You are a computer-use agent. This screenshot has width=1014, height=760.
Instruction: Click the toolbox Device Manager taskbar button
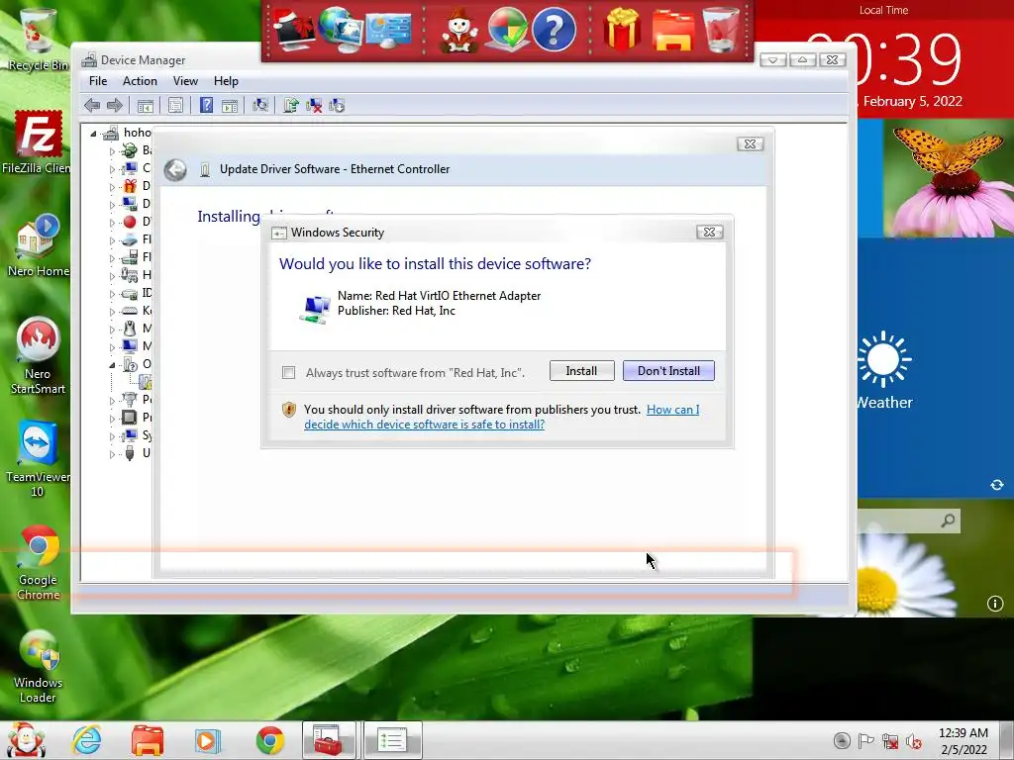[329, 740]
